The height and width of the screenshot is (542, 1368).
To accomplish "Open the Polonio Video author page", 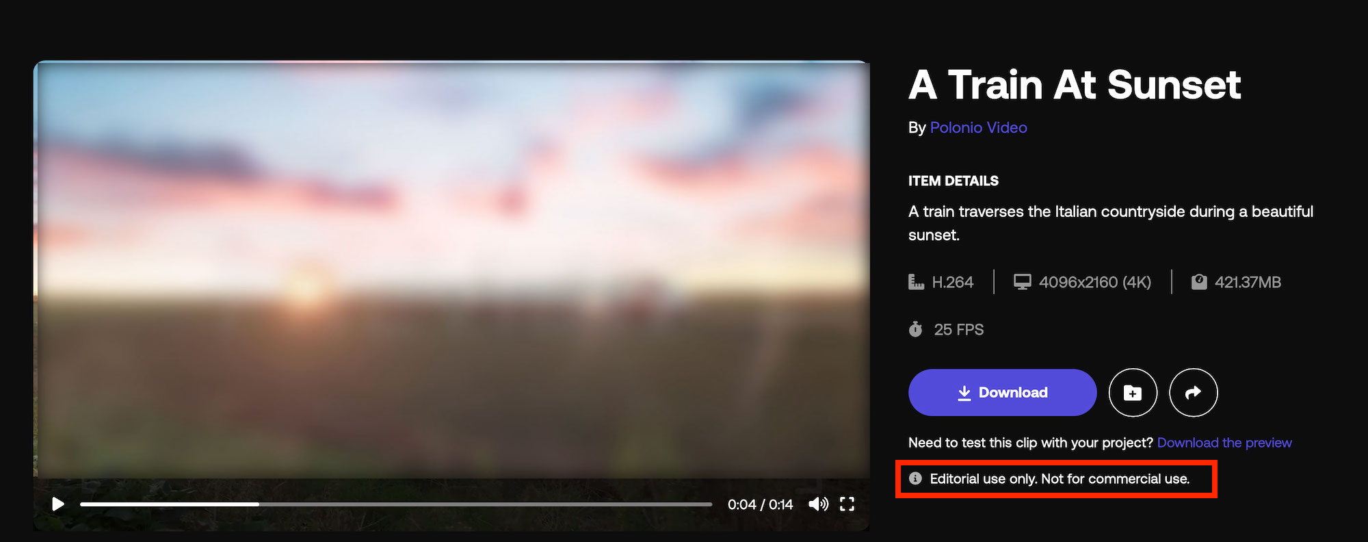I will (x=978, y=128).
